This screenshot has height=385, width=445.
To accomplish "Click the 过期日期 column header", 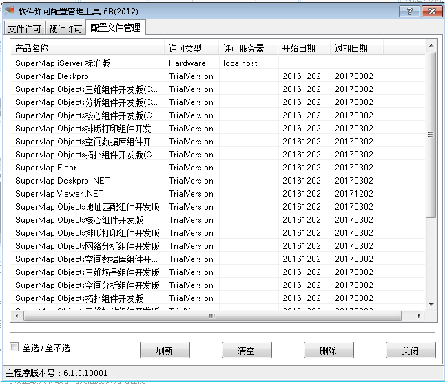I will click(357, 48).
